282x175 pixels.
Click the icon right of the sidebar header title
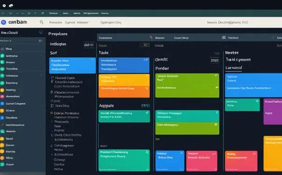(41, 32)
